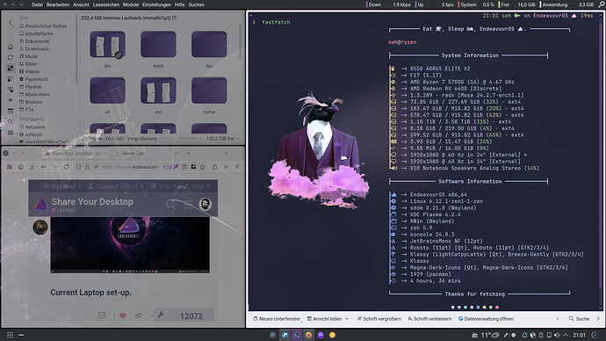Like the post with heart icon
Image resolution: width=606 pixels, height=341 pixels.
[x=122, y=316]
